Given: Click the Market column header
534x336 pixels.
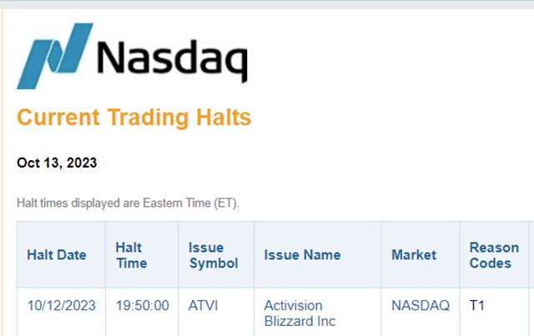Looking at the screenshot, I should coord(414,255).
